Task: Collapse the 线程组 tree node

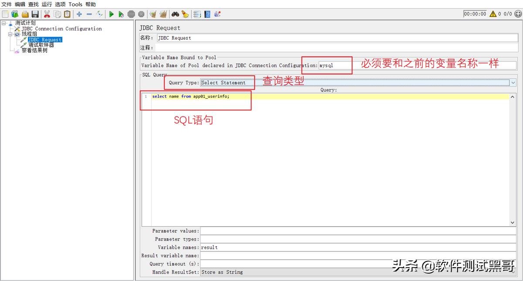Action: (10, 34)
